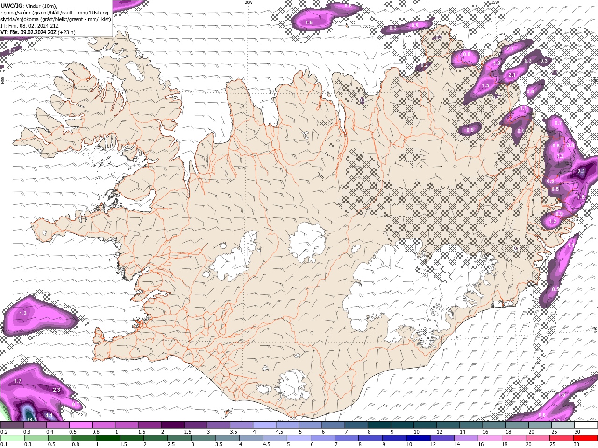Click the pale green 0.1 swatch in lower legend
Viewport: 598px width, 448px height.
click(x=12, y=438)
